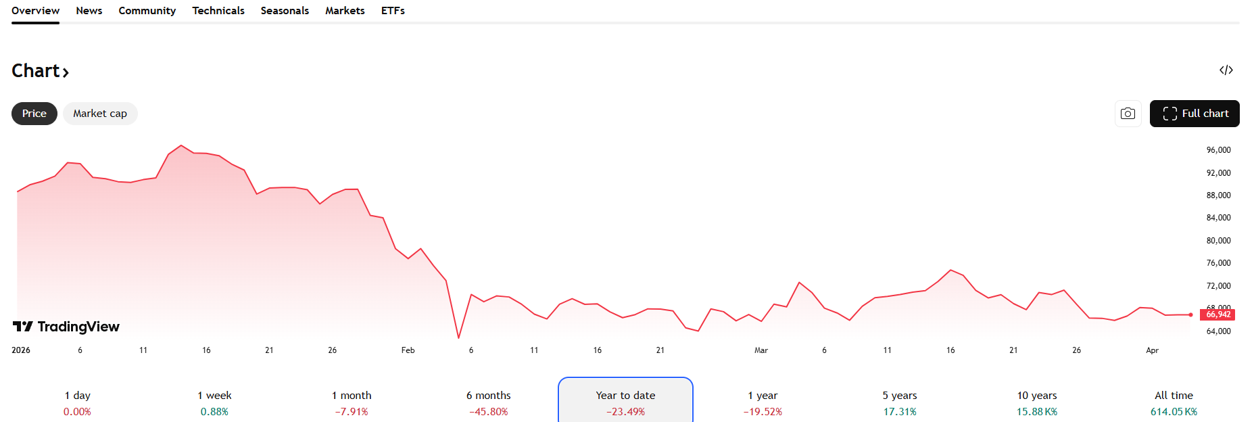Open the Seasonals tab
This screenshot has height=422, width=1254.
tap(285, 11)
